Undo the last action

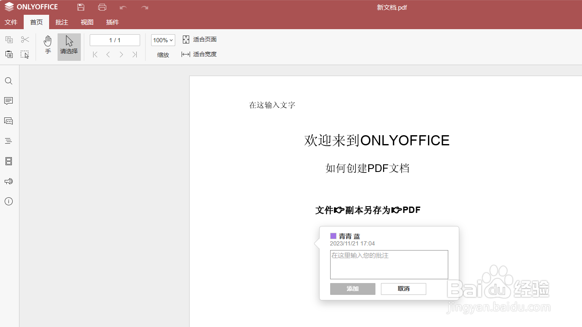point(123,8)
